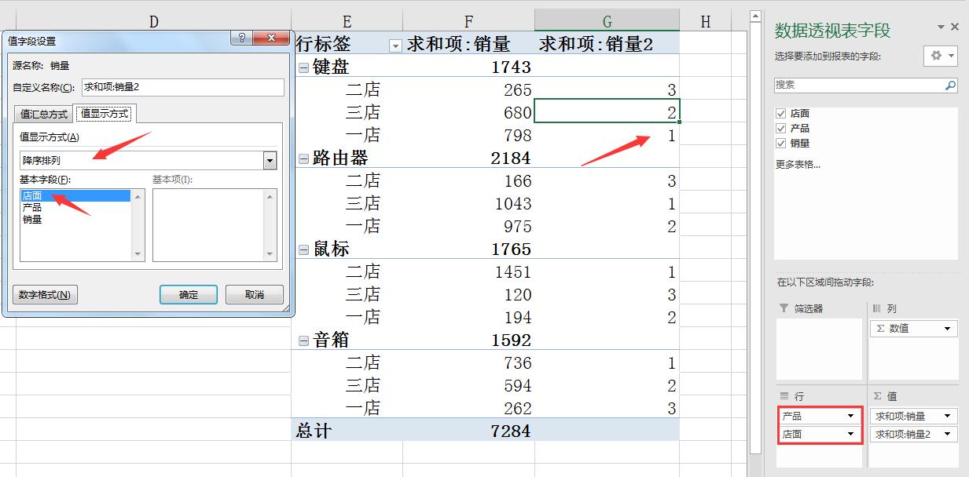The image size is (969, 477).
Task: Open the row labels filter button
Action: point(395,46)
